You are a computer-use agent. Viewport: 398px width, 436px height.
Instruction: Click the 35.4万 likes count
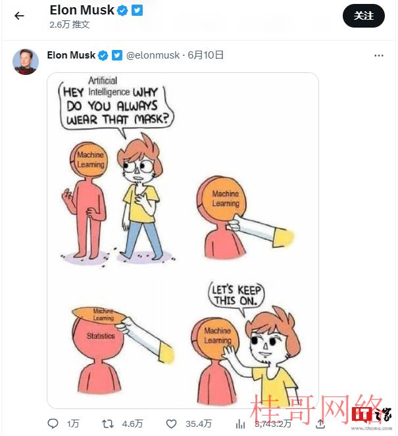pyautogui.click(x=199, y=424)
